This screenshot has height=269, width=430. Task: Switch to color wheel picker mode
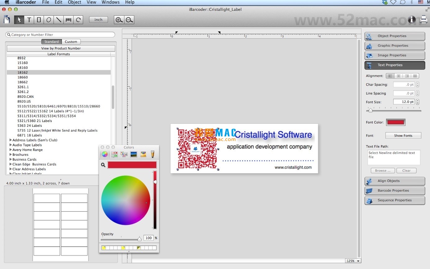105,154
